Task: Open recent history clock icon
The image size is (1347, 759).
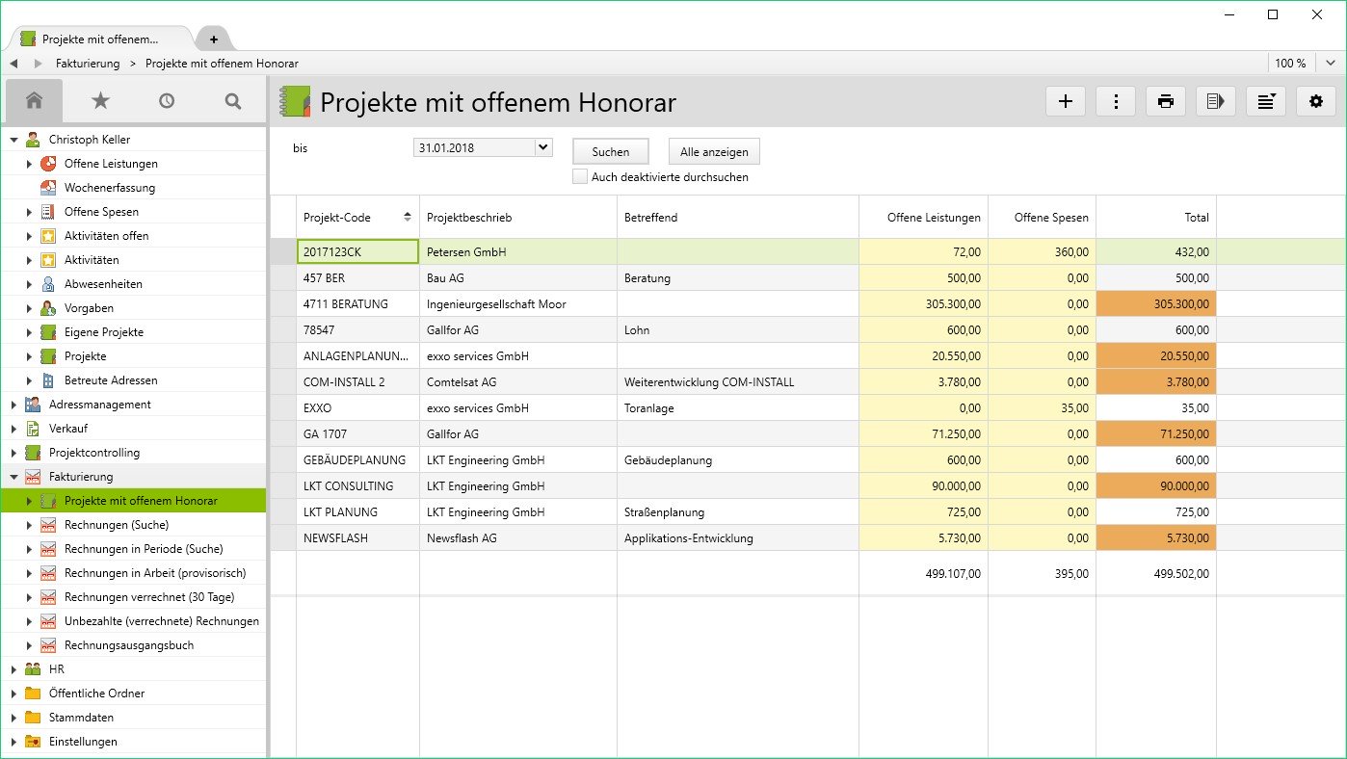Action: pos(167,101)
